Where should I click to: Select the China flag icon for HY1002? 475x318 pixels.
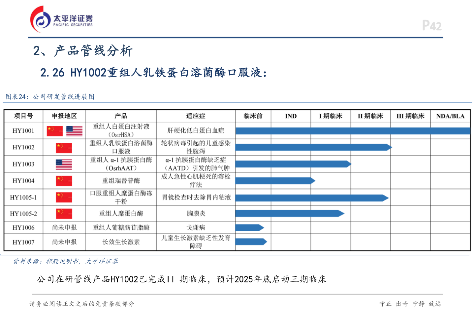(x=63, y=147)
